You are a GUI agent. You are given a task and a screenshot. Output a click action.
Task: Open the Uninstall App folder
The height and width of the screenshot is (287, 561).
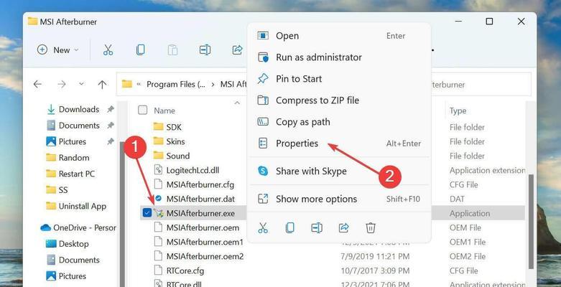[76, 206]
